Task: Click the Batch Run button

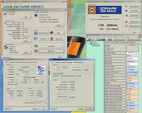Action: [43, 39]
